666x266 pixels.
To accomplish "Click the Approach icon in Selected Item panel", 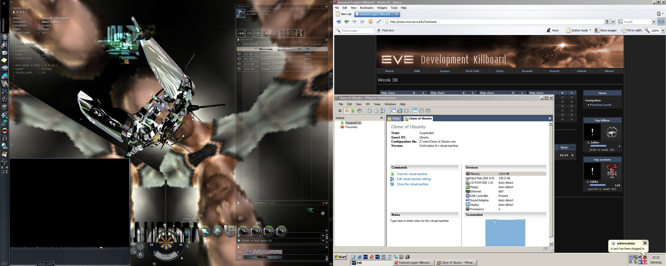I will point(241,33).
